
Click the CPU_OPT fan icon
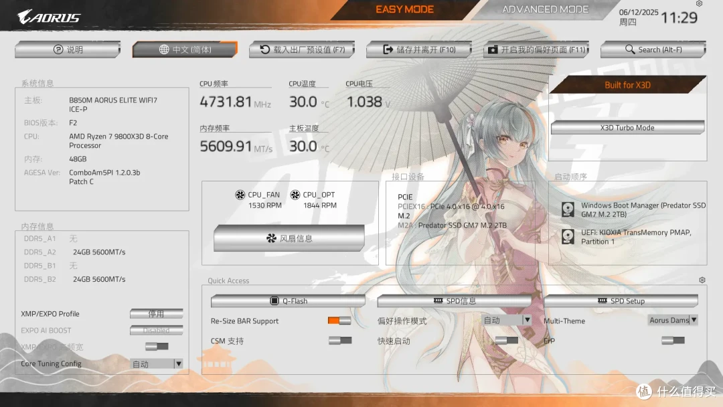point(295,195)
